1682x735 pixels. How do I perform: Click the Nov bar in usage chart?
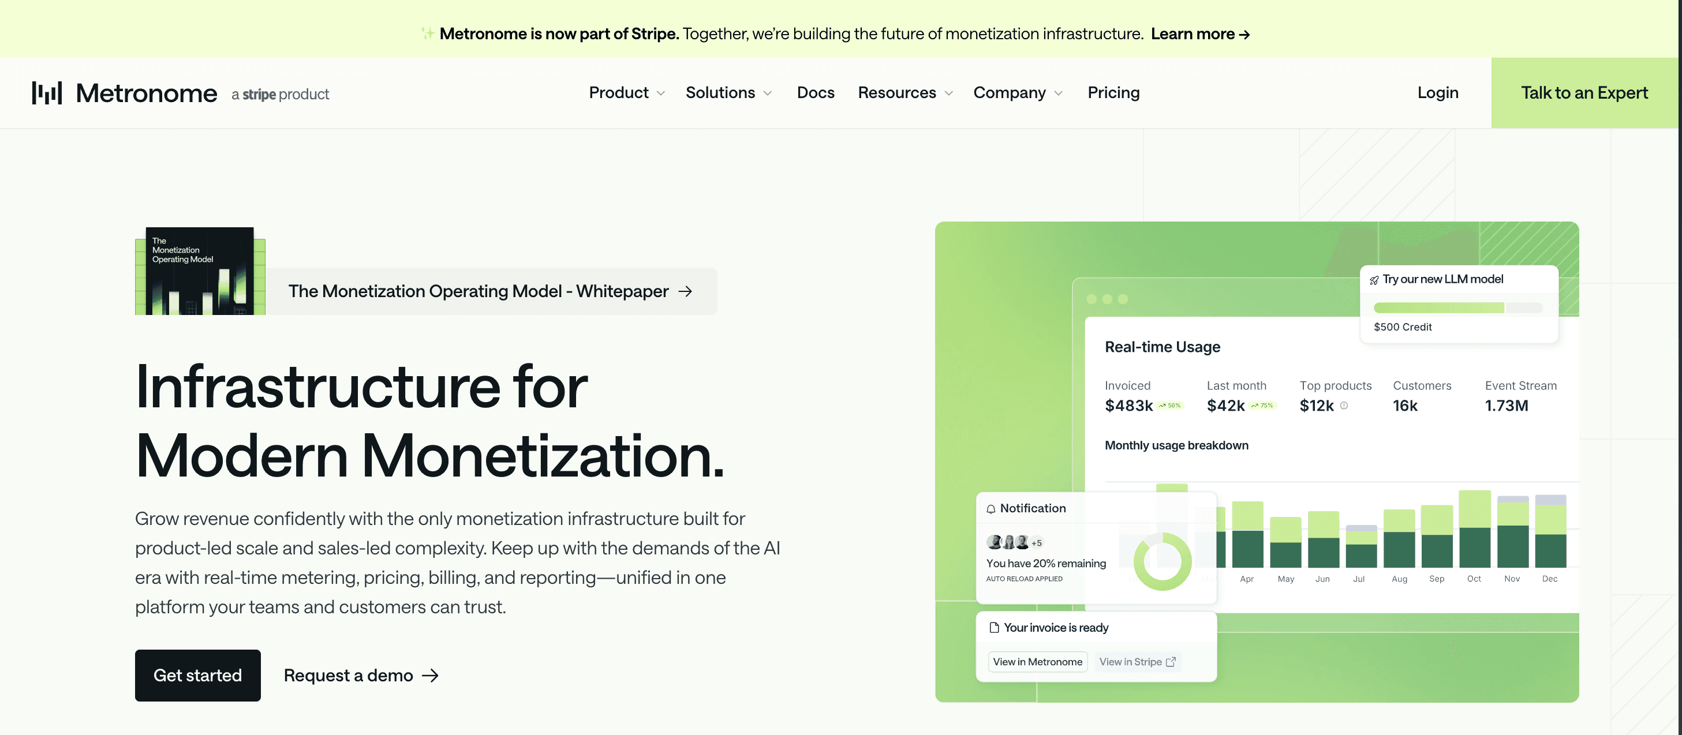coord(1512,531)
